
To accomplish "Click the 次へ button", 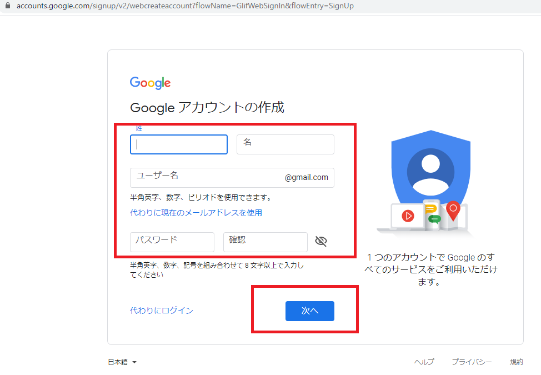I will (x=310, y=311).
